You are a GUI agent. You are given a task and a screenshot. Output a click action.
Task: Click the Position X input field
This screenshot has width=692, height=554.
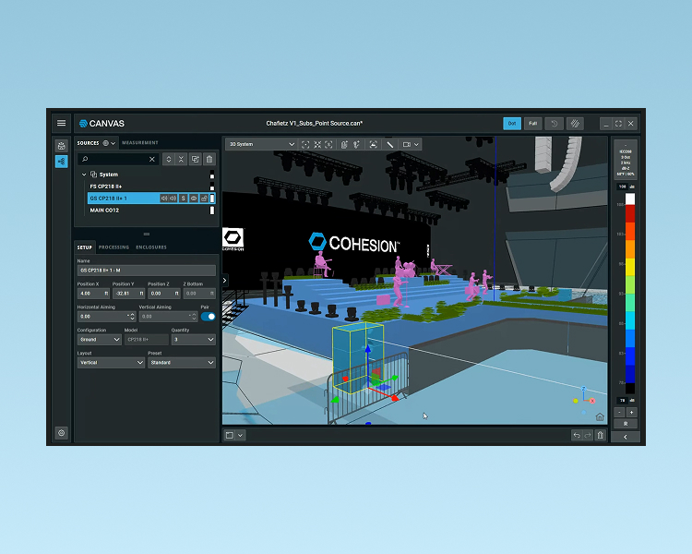pos(93,294)
